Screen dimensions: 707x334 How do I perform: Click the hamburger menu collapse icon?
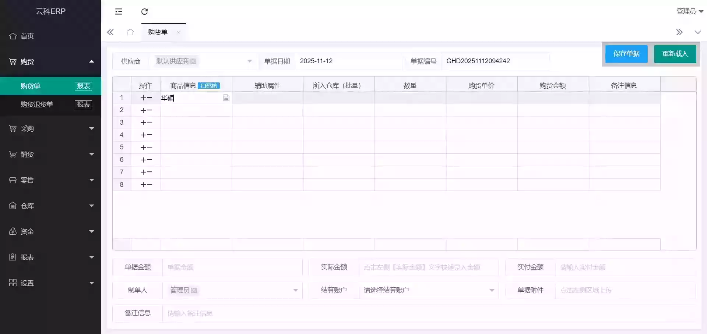(119, 11)
